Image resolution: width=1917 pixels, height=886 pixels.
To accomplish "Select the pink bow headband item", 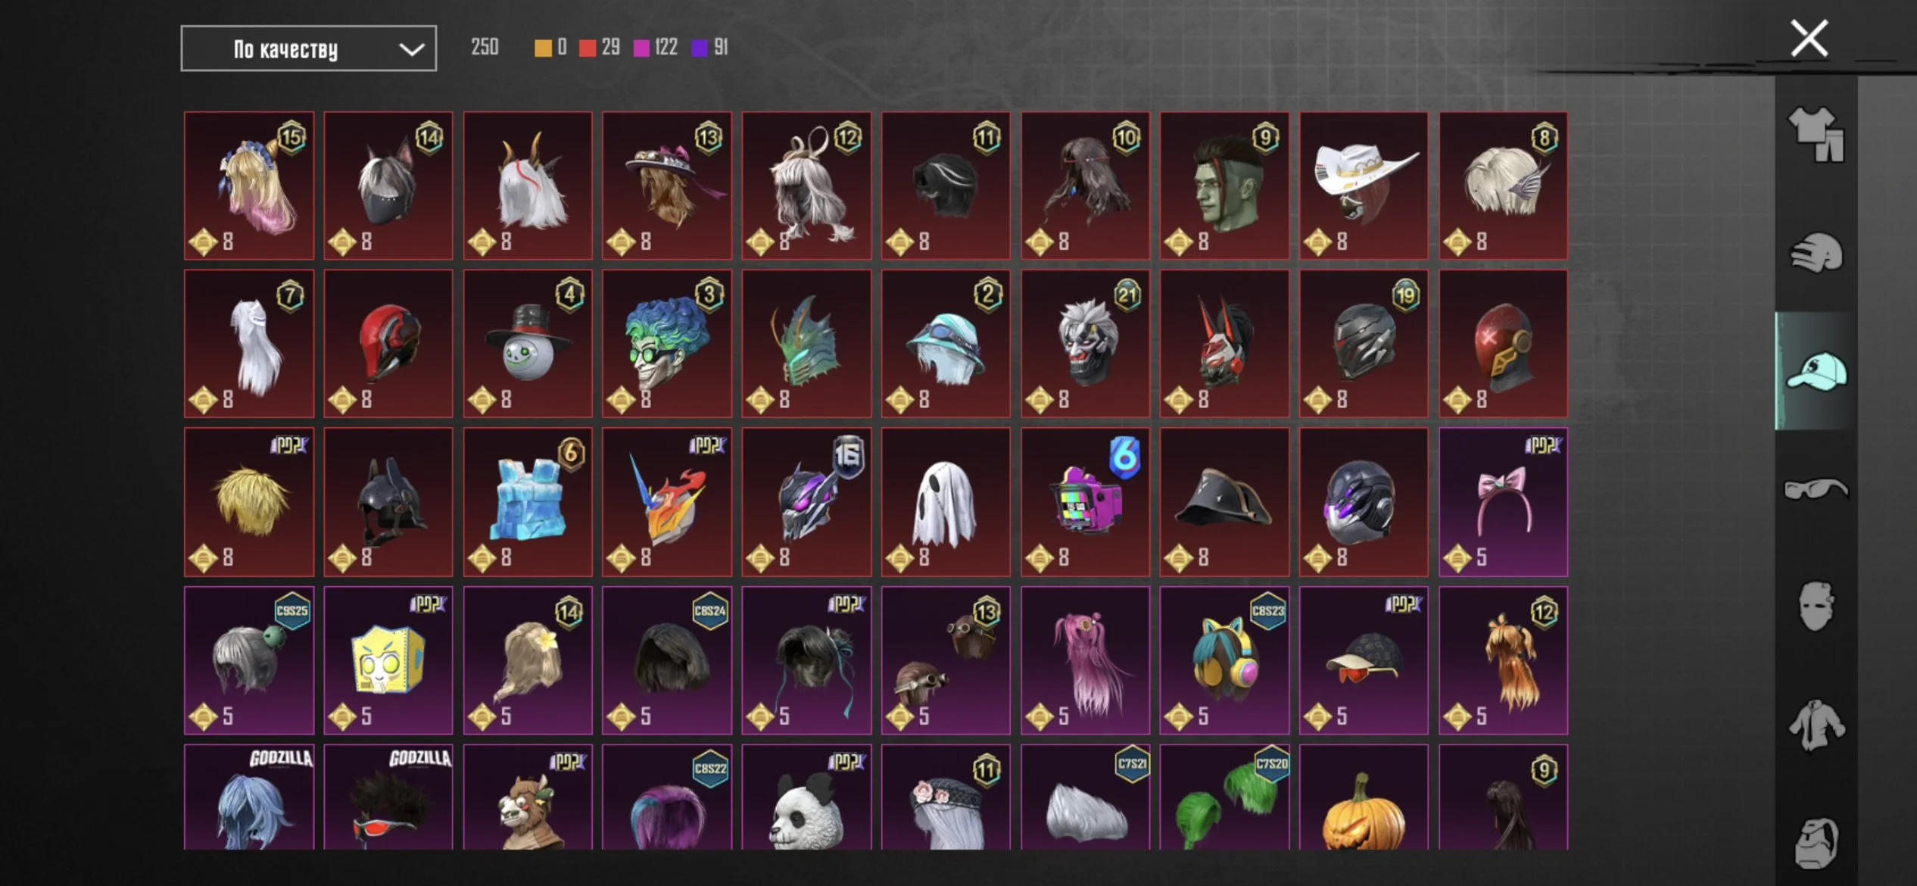I will pos(1503,502).
